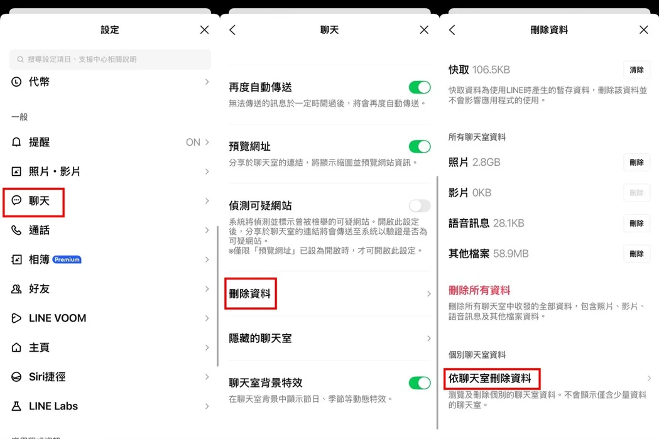Expand the 代幣 row chevron
659x439 pixels.
click(207, 82)
